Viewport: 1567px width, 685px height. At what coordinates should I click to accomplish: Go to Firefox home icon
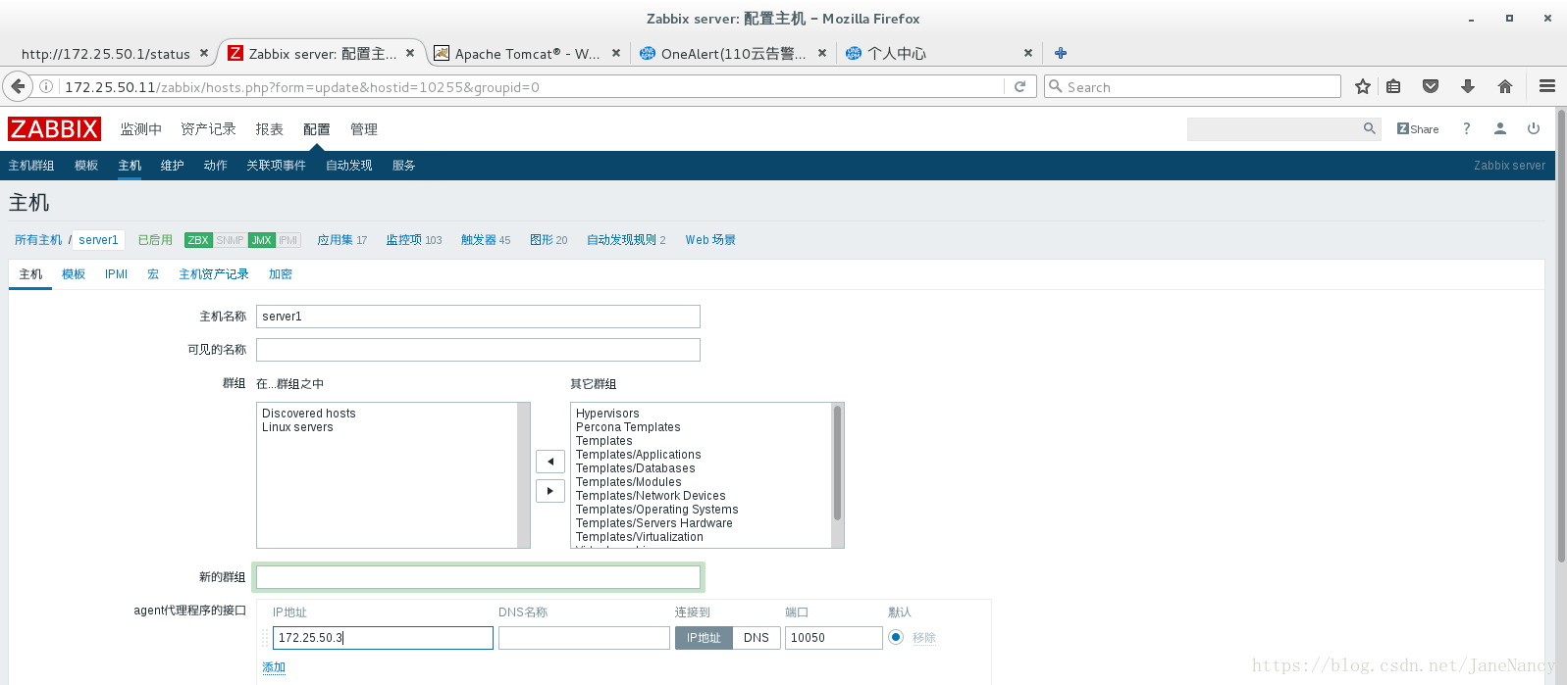(x=1505, y=86)
